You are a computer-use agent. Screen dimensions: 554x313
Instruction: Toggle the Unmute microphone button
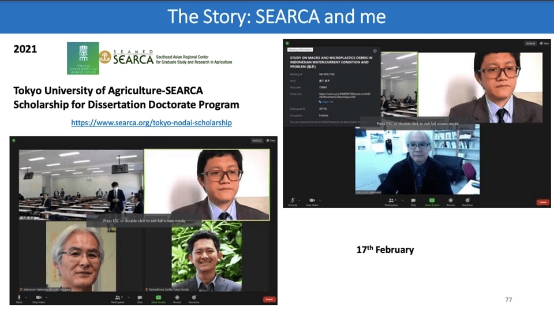293,202
